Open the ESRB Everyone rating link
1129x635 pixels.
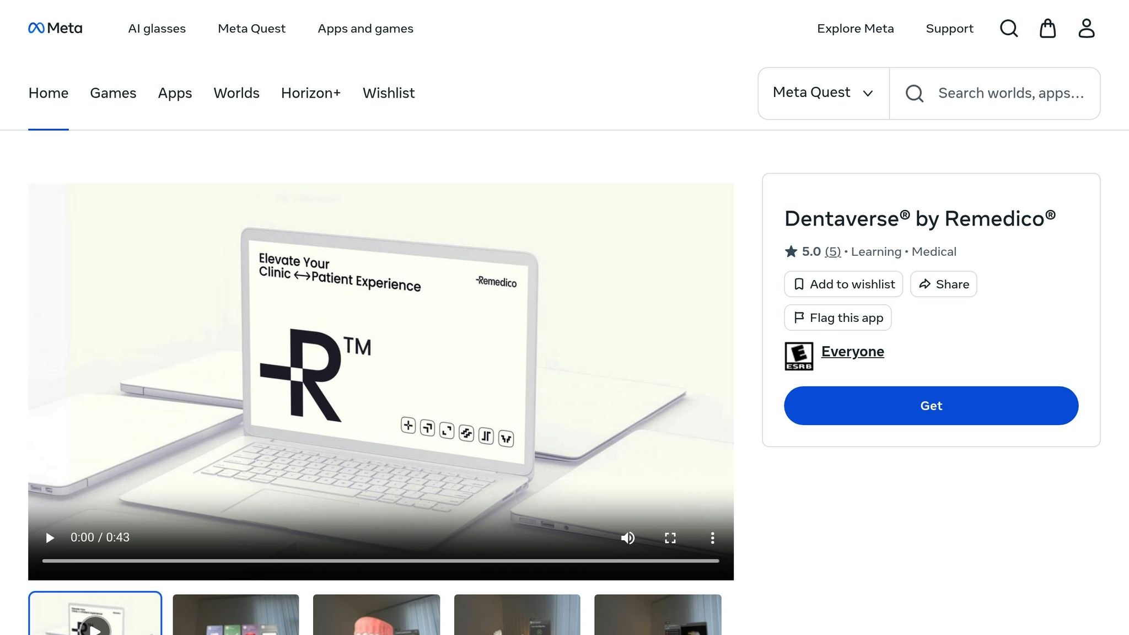click(852, 352)
